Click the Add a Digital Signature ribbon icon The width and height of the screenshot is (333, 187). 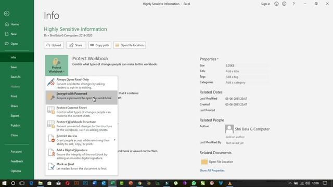coord(52,152)
